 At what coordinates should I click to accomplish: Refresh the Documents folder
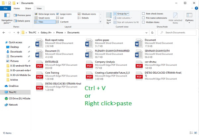pyautogui.click(x=152, y=33)
